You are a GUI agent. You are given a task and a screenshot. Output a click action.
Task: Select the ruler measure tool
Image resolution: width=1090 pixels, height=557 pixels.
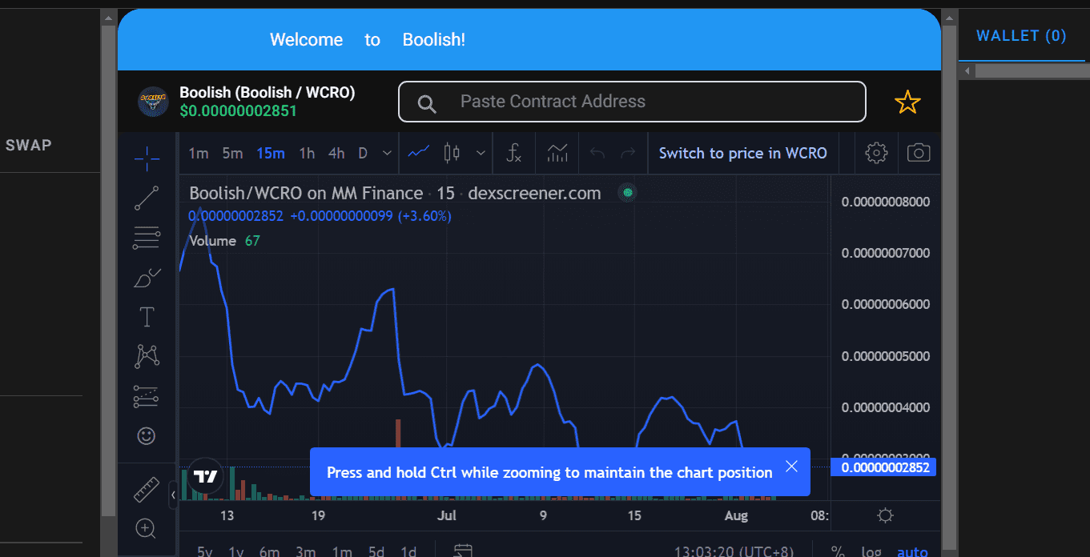click(147, 489)
